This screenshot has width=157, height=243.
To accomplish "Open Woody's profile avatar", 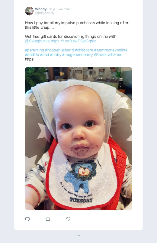I will (29, 11).
